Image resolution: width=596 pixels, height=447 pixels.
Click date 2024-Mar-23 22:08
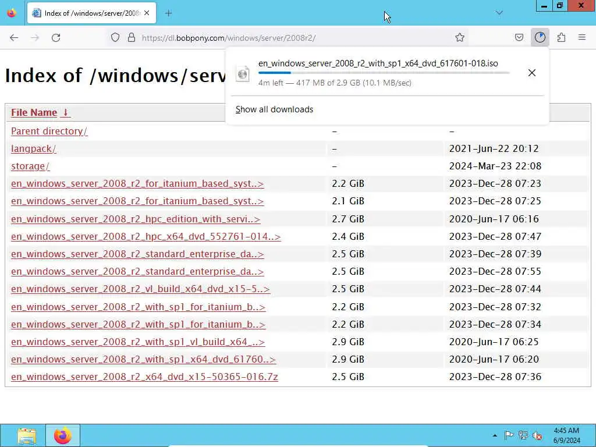[x=495, y=166]
